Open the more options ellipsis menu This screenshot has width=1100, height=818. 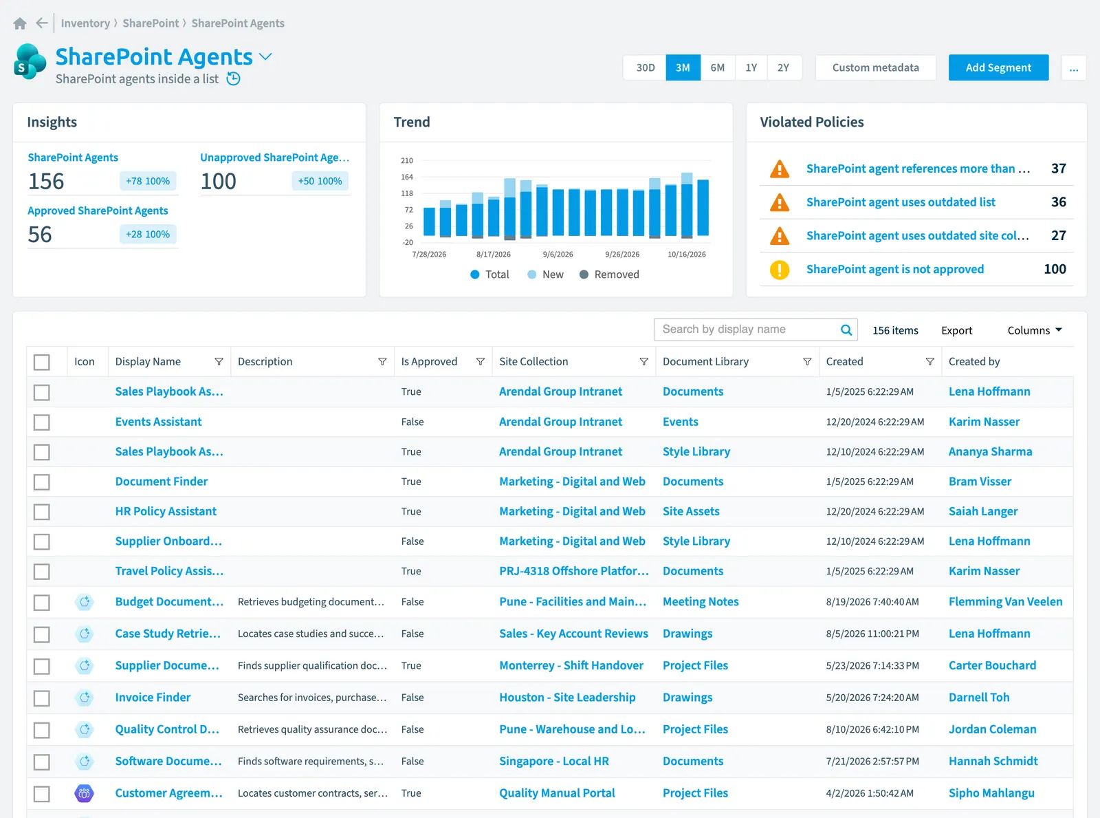pyautogui.click(x=1074, y=67)
